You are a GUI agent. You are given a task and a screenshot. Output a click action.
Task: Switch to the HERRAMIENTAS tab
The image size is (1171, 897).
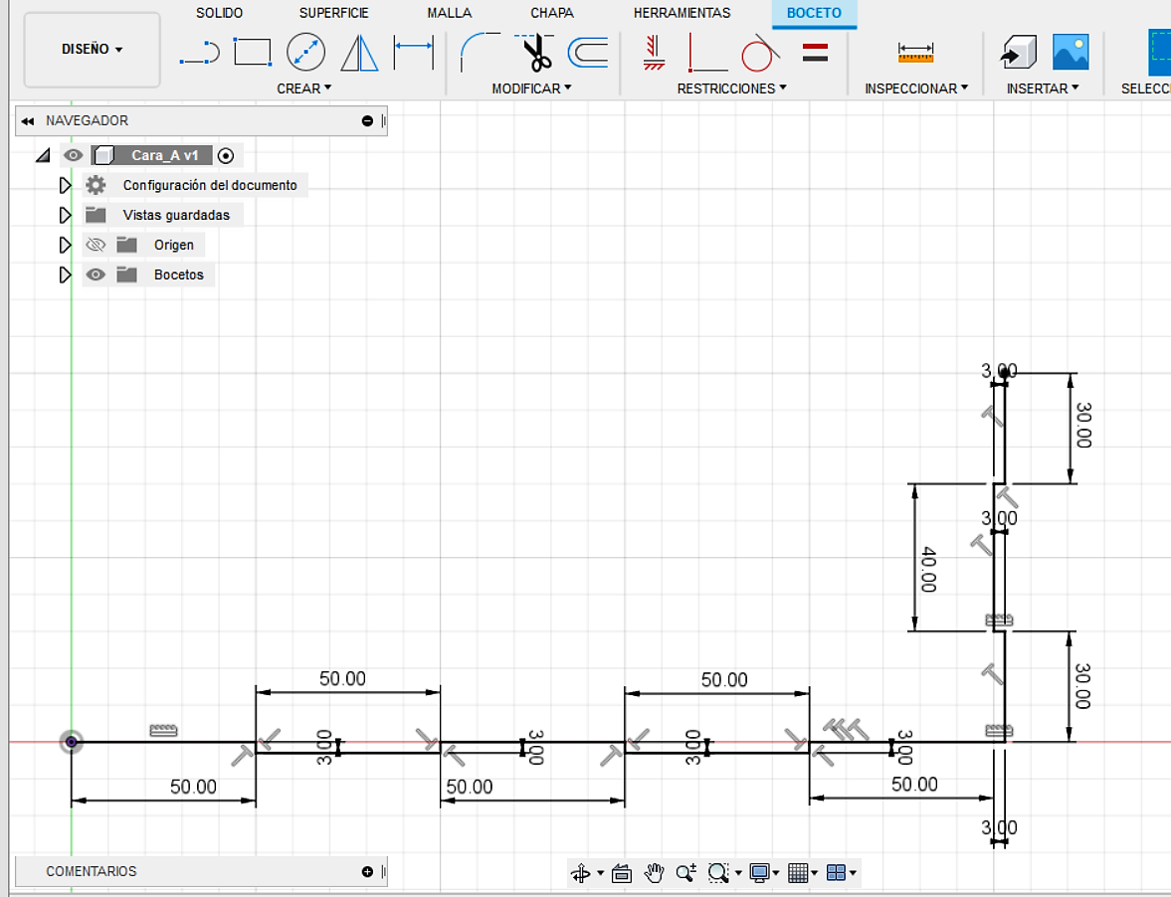pyautogui.click(x=682, y=13)
